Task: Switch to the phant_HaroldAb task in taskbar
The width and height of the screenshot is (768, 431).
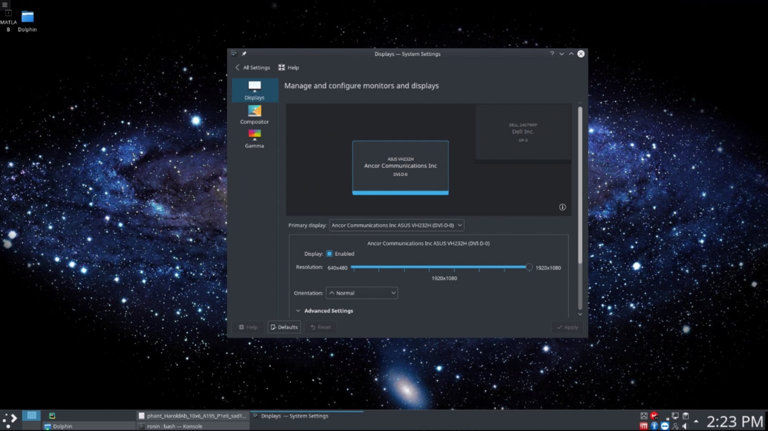Action: point(193,416)
